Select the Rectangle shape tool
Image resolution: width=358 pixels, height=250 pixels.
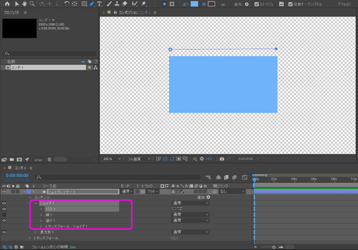[84, 4]
